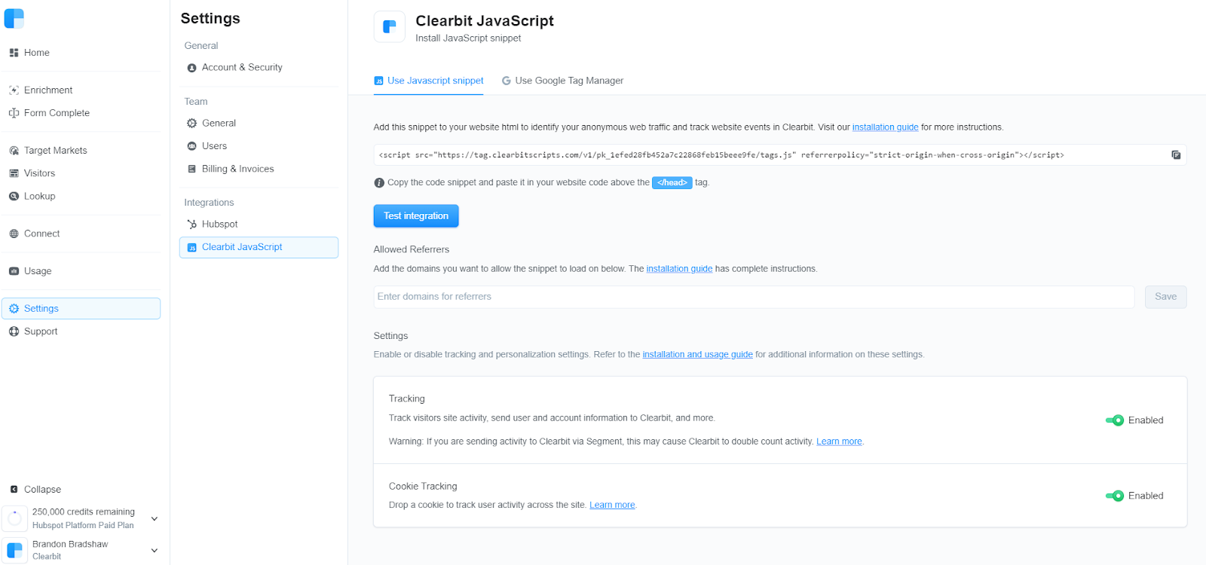Image resolution: width=1206 pixels, height=565 pixels.
Task: Click the Hubspot integration icon
Action: (191, 224)
